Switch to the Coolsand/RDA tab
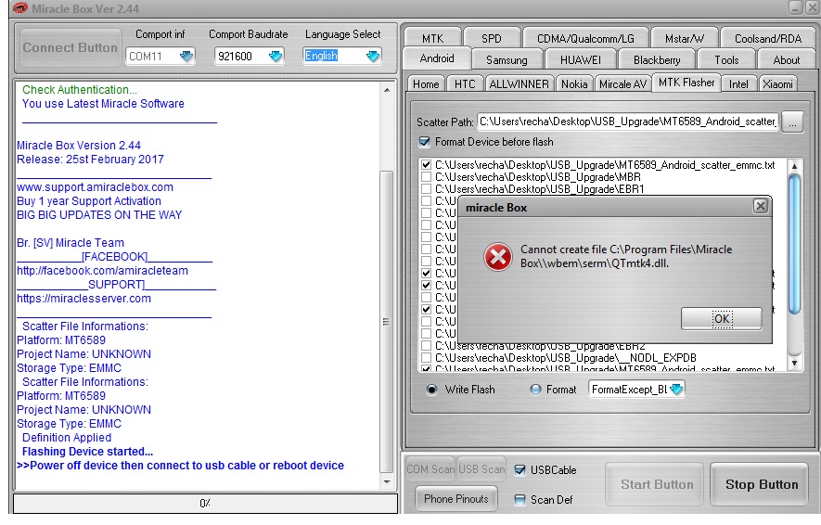 click(767, 39)
